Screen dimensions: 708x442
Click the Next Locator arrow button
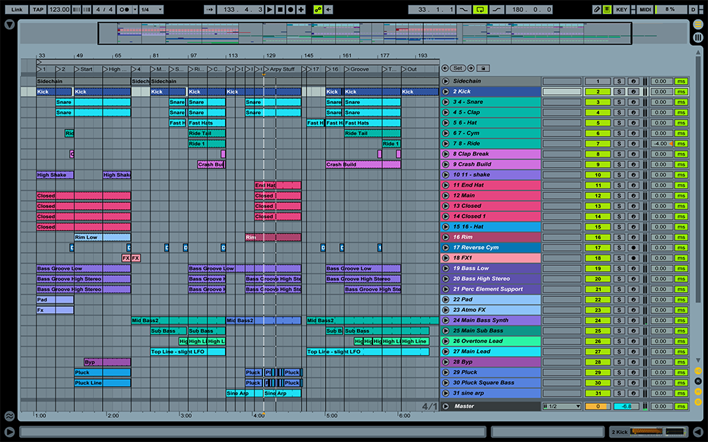[x=471, y=68]
